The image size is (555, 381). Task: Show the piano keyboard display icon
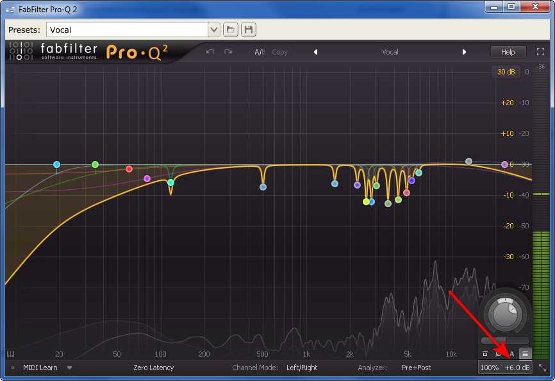10,354
